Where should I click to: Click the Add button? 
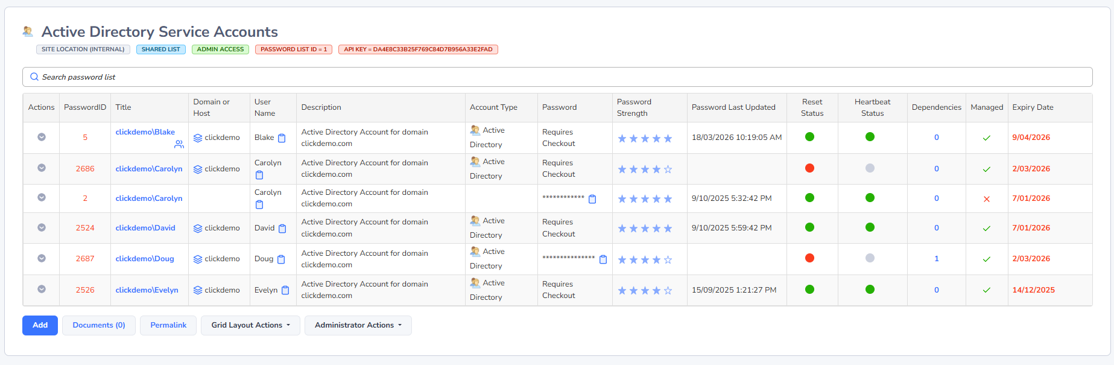[x=40, y=325]
